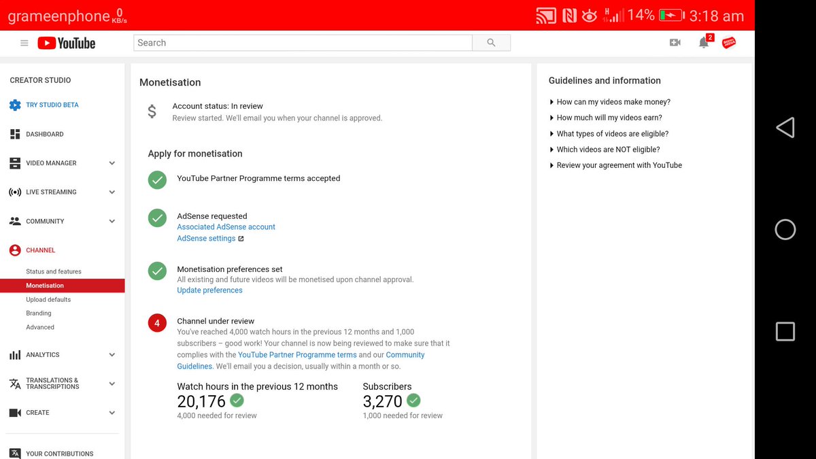Click the check beside Monetisation preferences set
This screenshot has height=459, width=816.
157,271
